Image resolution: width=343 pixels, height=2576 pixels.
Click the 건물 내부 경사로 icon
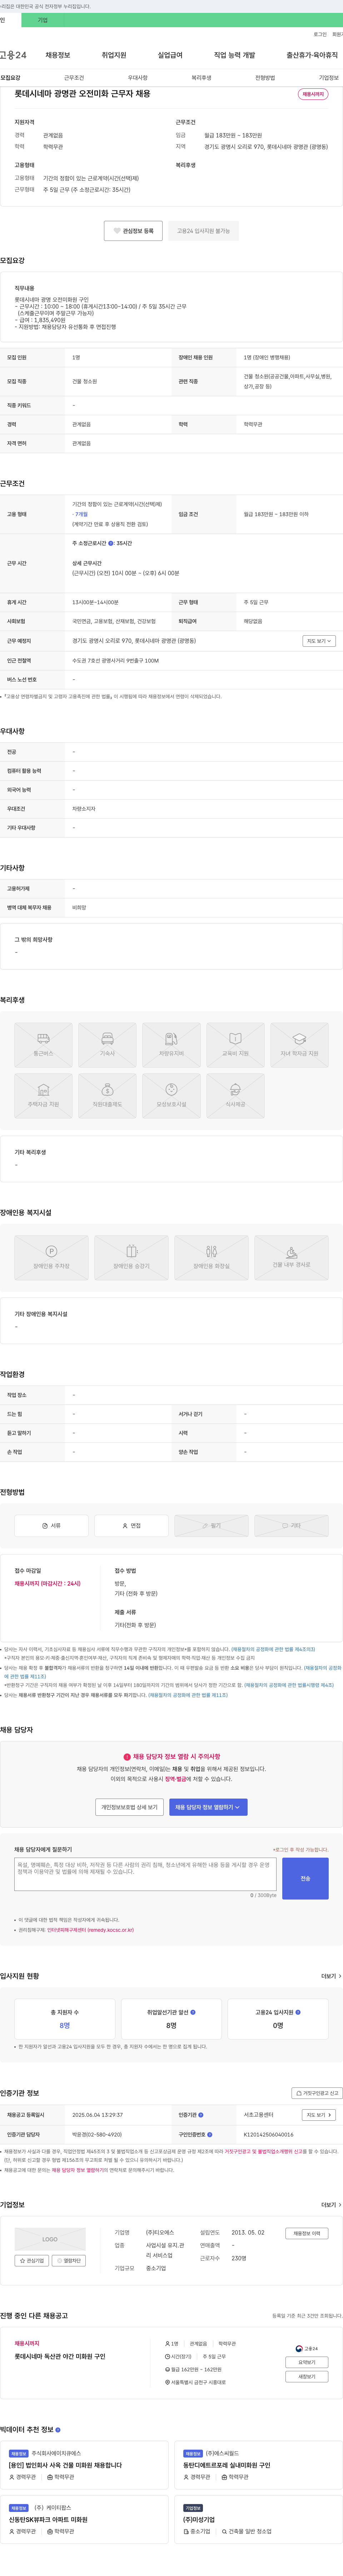pyautogui.click(x=291, y=1258)
